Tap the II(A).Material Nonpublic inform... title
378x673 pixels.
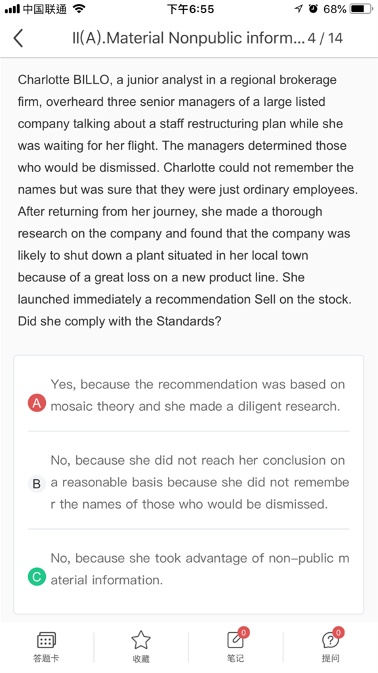point(188,38)
